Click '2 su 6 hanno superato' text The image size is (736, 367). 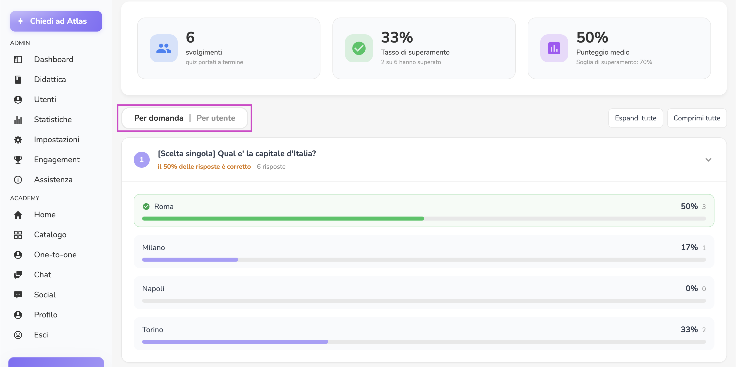pyautogui.click(x=411, y=62)
